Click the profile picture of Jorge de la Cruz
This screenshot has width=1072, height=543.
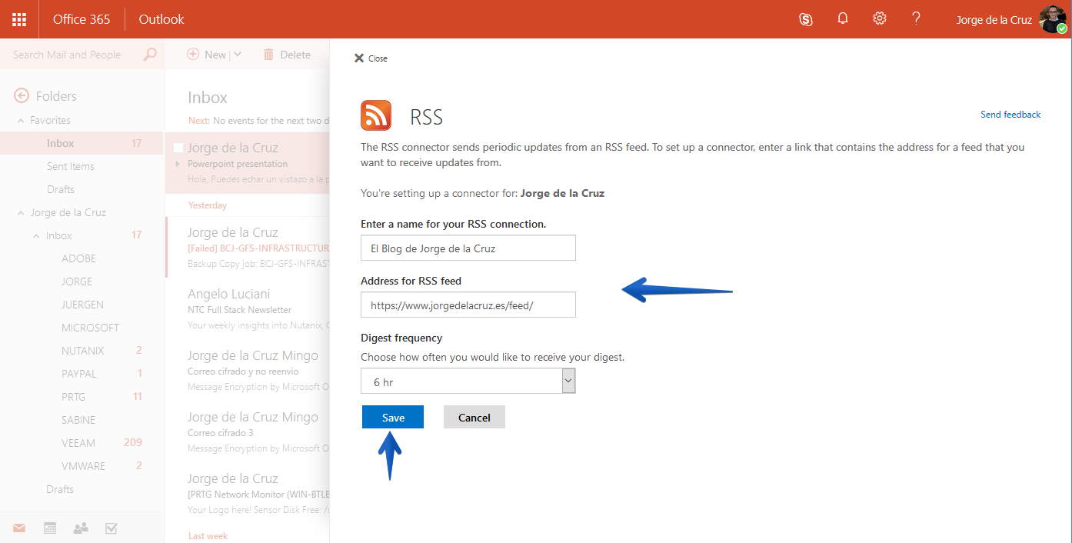click(x=1052, y=19)
